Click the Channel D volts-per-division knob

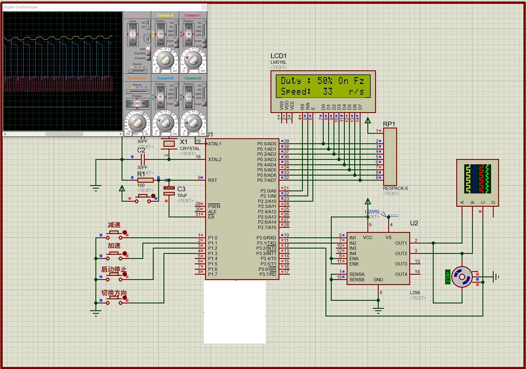point(193,123)
